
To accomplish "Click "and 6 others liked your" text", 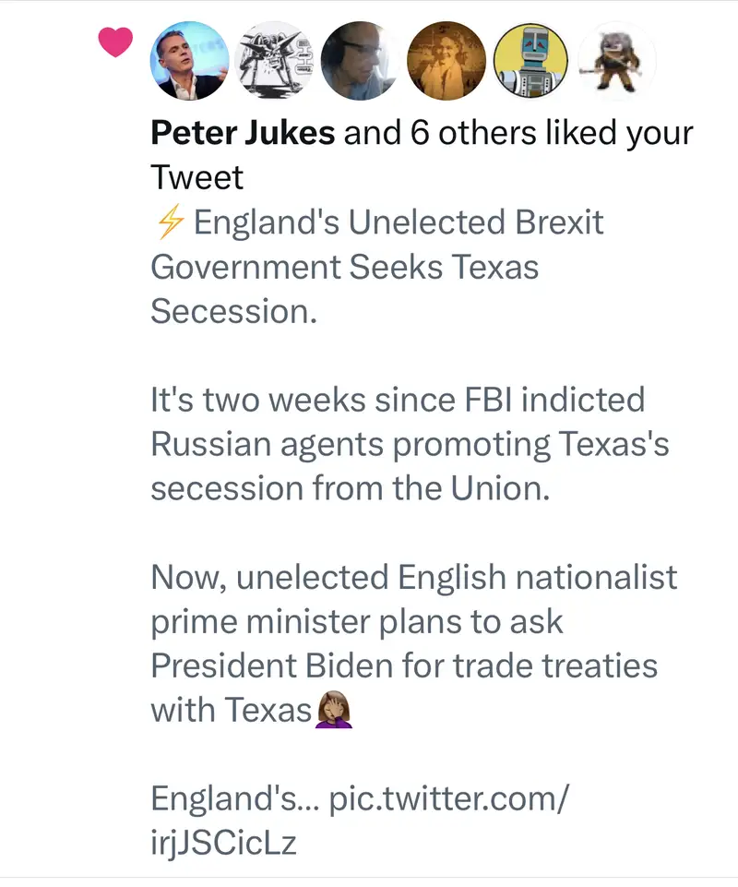I will [518, 134].
